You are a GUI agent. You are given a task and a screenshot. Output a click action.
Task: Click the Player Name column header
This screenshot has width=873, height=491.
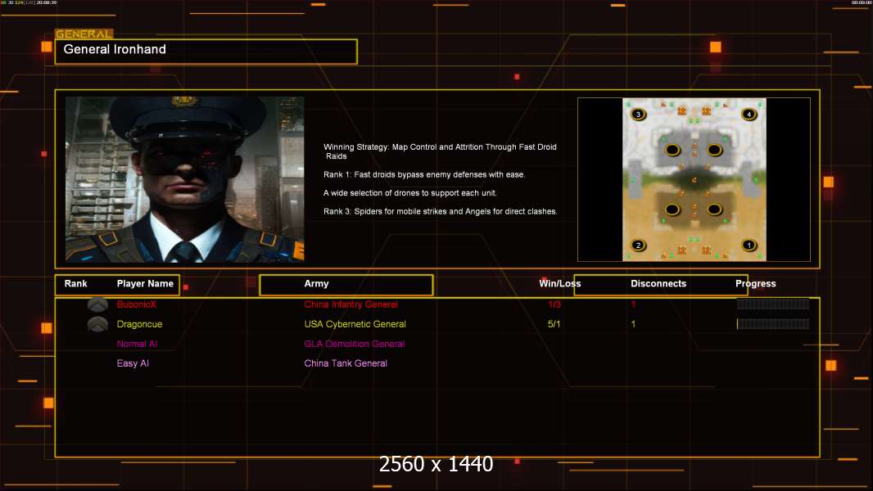pyautogui.click(x=145, y=284)
